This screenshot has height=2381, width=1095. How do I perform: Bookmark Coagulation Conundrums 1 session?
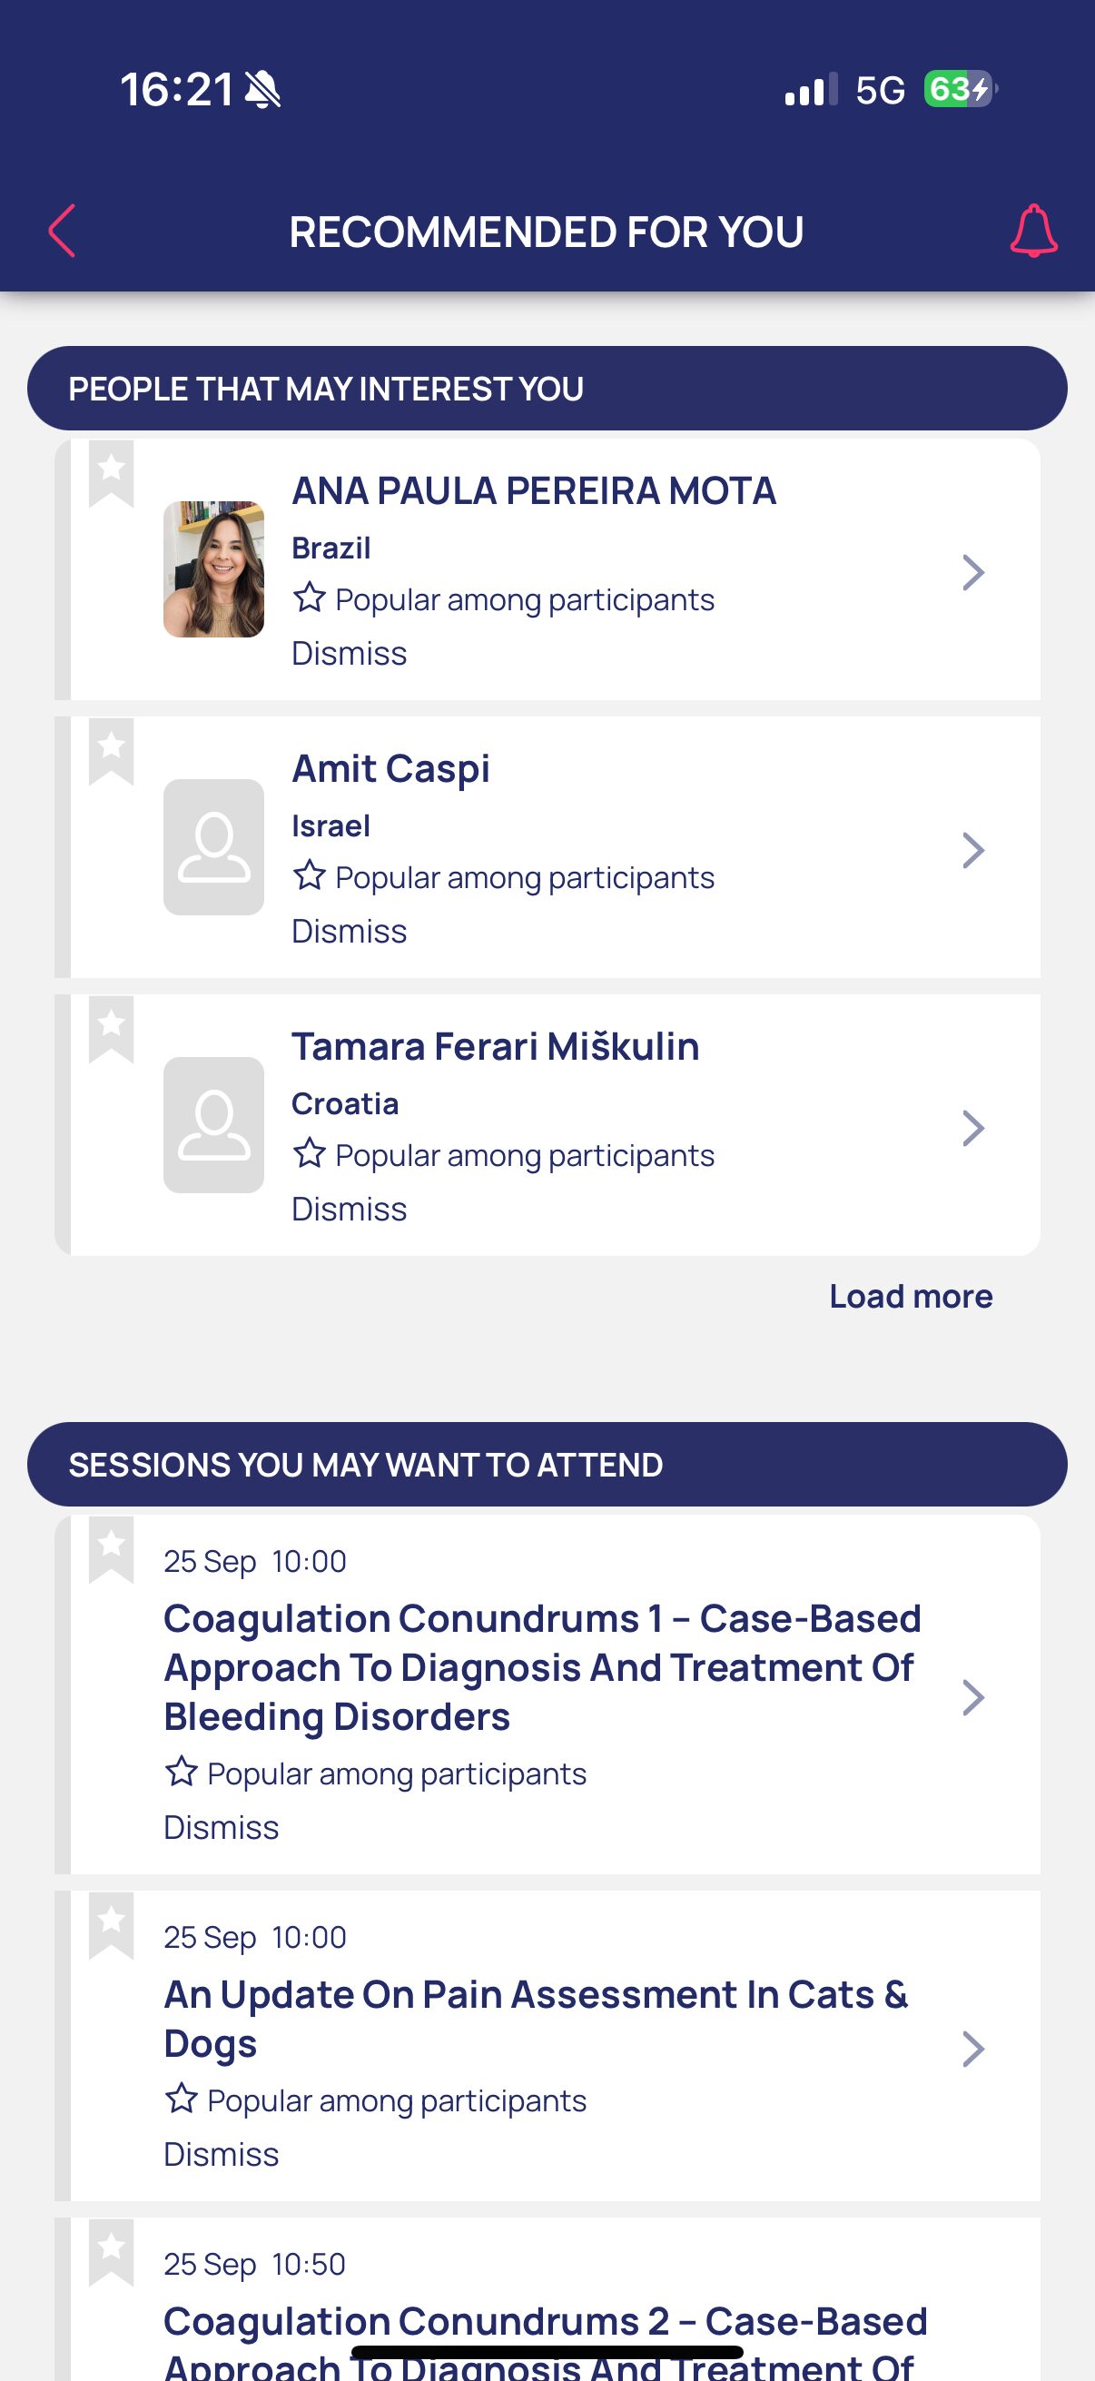[x=111, y=1548]
